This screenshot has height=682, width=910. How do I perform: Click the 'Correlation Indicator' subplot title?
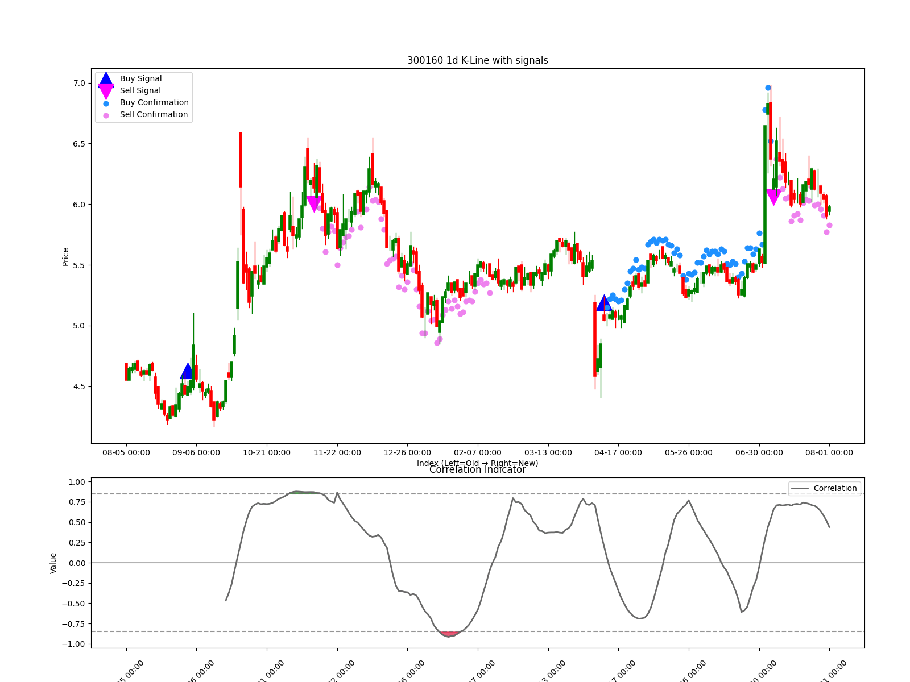point(478,469)
